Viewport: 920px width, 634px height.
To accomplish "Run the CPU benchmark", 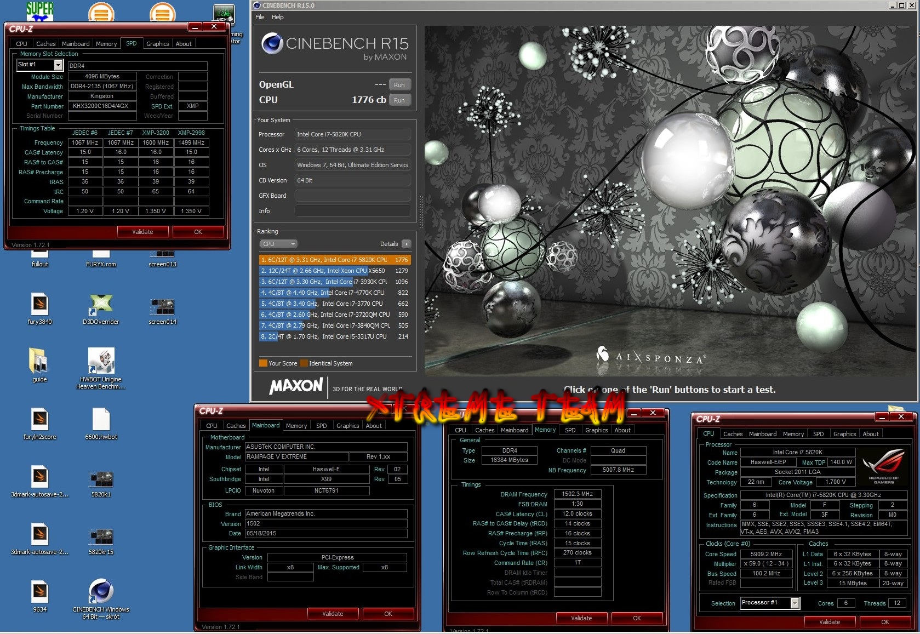I will tap(399, 100).
